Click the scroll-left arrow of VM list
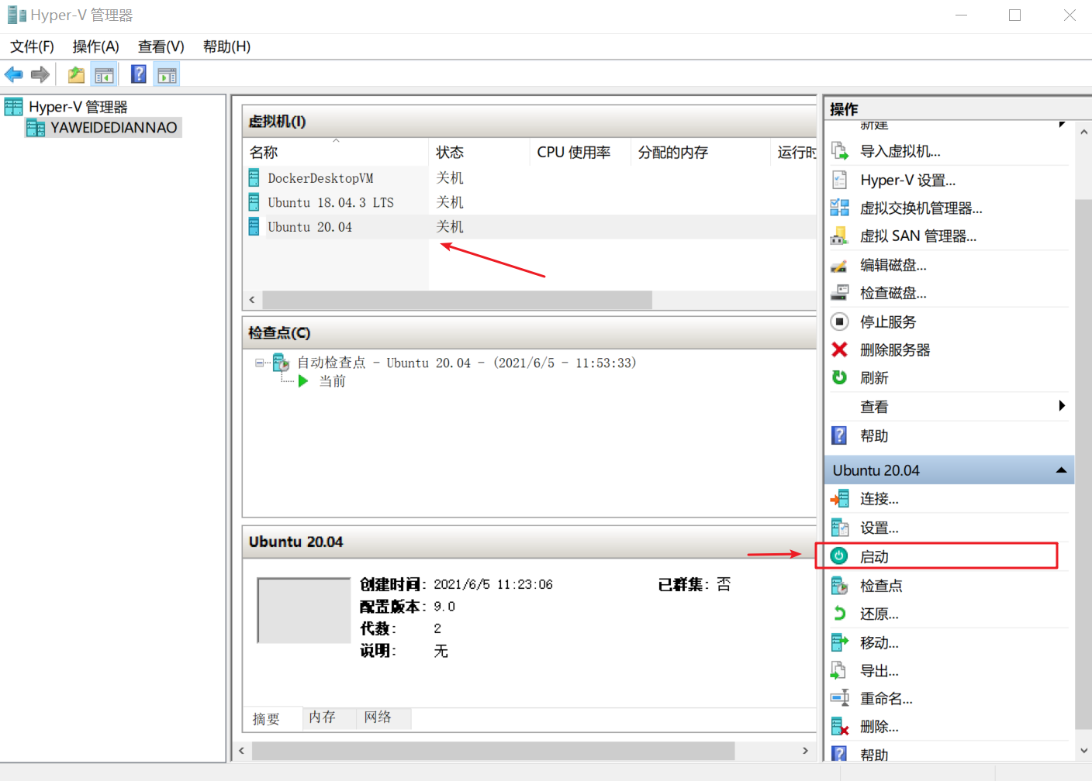 [252, 299]
